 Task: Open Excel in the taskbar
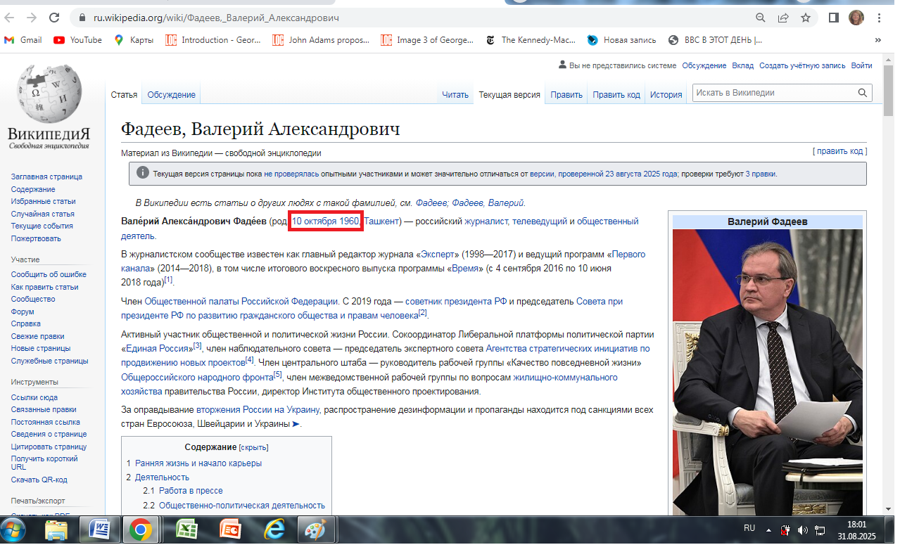186,530
